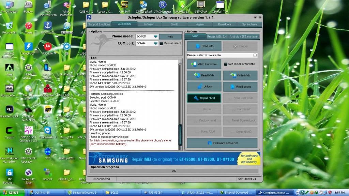Screen dimensions: 349x196
Task: Click the Read NVM button
Action: 204,76
